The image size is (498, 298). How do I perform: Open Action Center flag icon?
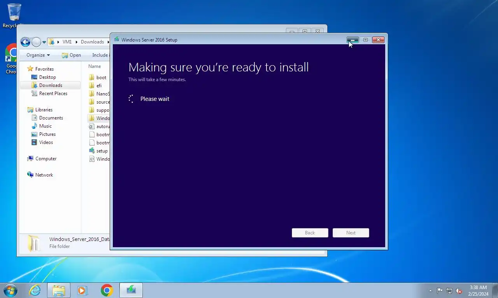440,291
